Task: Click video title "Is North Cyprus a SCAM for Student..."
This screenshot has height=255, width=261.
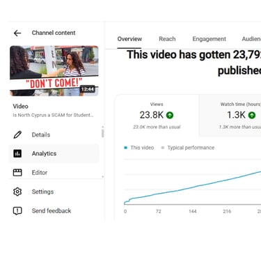Action: point(53,115)
